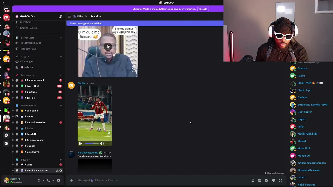
Task: Open the Apps launcher icon
Action: pyautogui.click(x=281, y=180)
